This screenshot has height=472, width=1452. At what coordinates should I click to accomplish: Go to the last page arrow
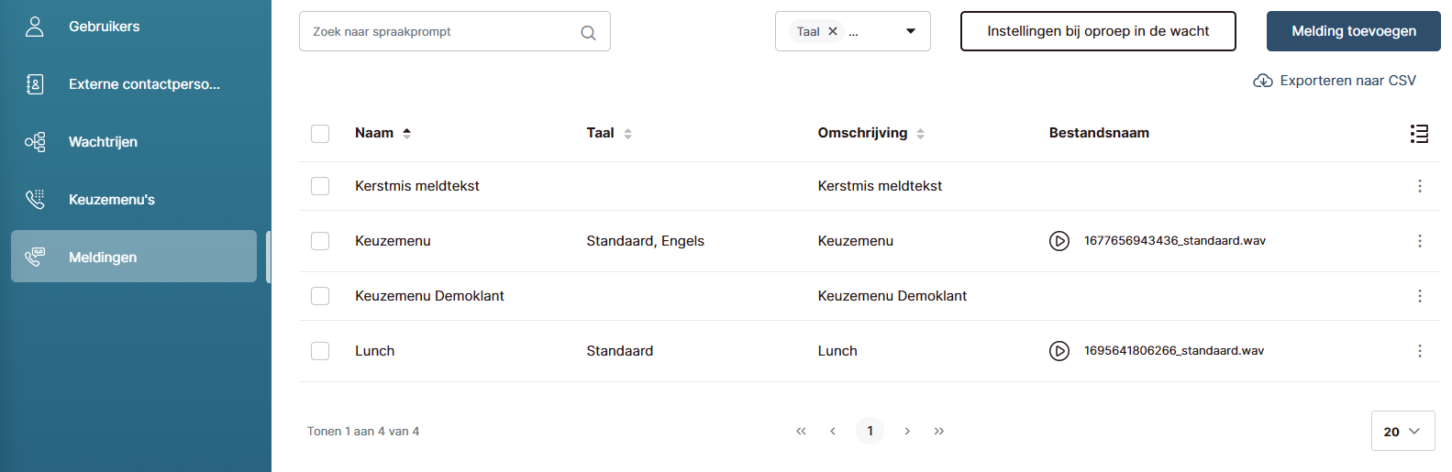(x=939, y=431)
